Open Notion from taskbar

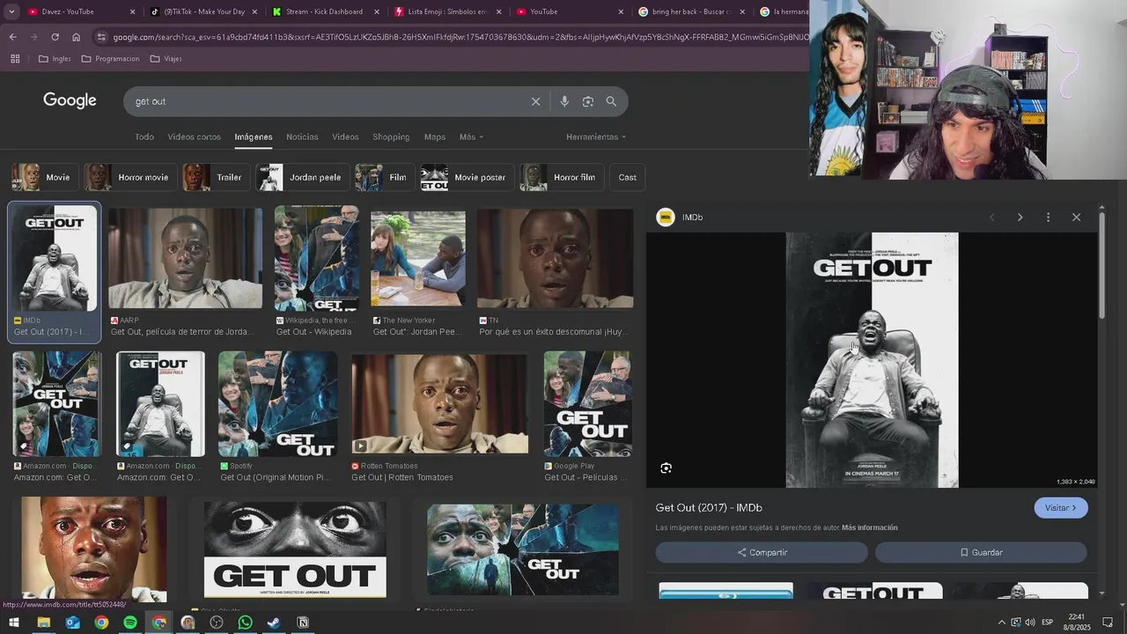coord(303,623)
